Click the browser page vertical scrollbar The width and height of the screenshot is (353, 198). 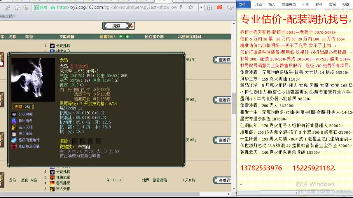click(234, 103)
